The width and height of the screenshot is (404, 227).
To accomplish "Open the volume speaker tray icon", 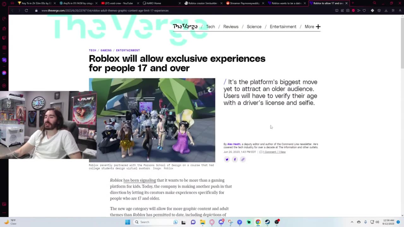I will click(x=377, y=222).
